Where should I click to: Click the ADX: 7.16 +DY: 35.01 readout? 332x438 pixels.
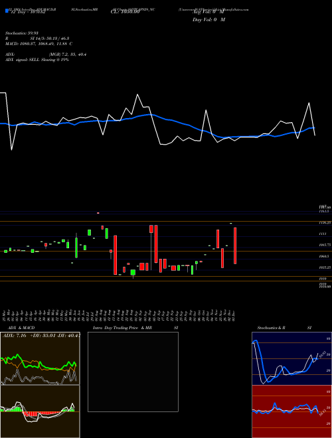tap(41, 335)
